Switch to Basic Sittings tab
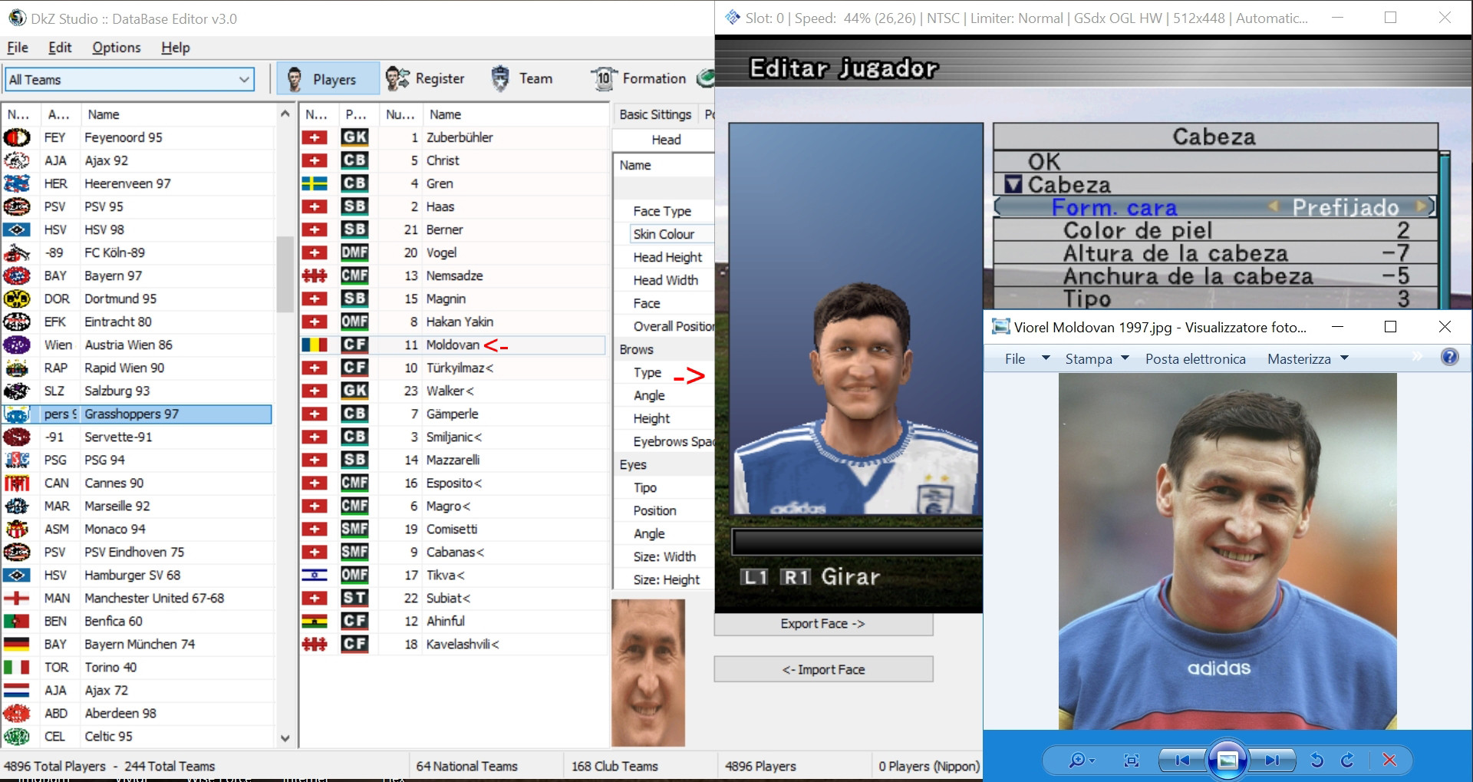Image resolution: width=1473 pixels, height=782 pixels. click(655, 114)
